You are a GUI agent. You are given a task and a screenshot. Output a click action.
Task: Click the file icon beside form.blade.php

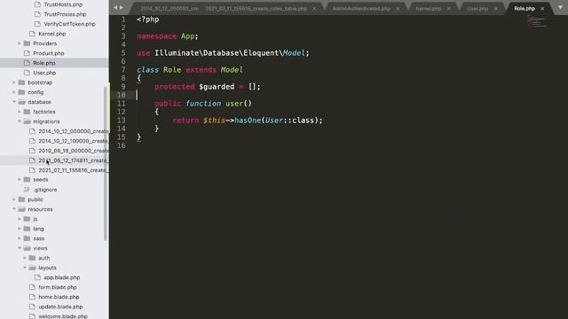[x=32, y=287]
